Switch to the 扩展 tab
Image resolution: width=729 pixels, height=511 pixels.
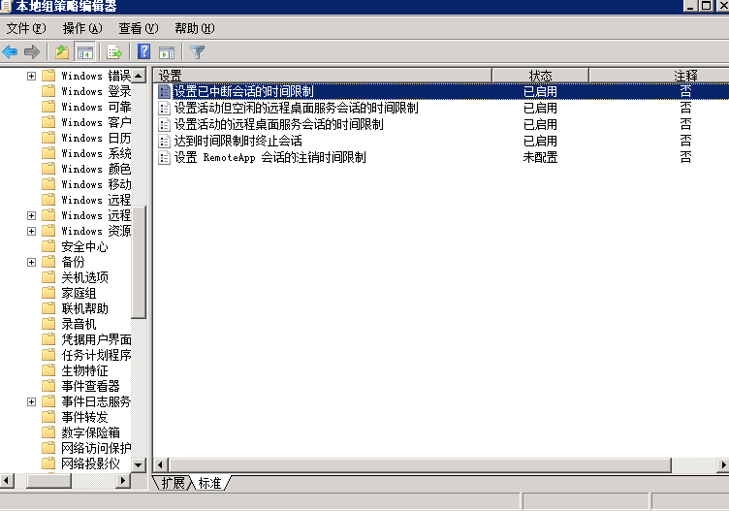pos(173,483)
